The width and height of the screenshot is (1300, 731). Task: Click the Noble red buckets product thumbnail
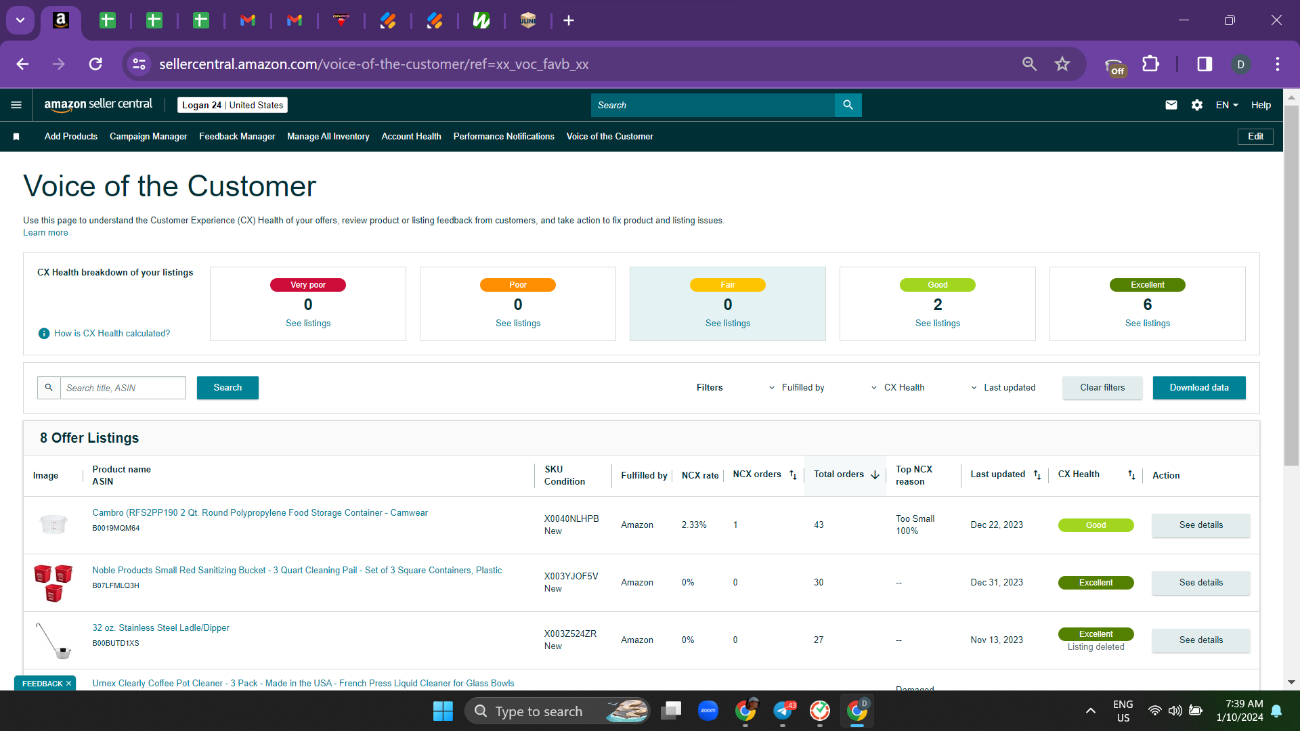point(53,583)
